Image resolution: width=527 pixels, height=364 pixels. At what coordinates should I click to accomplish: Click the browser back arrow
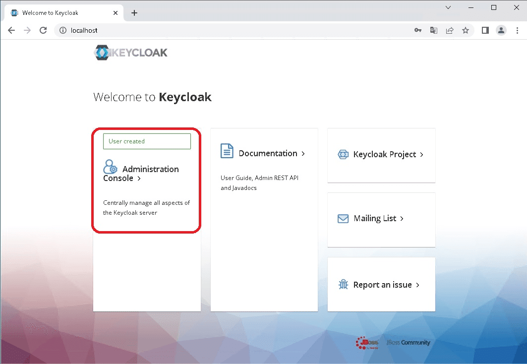(11, 30)
